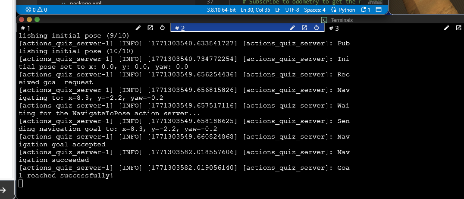Pop out terminal #2 to new window
This screenshot has width=464, height=199.
click(304, 28)
